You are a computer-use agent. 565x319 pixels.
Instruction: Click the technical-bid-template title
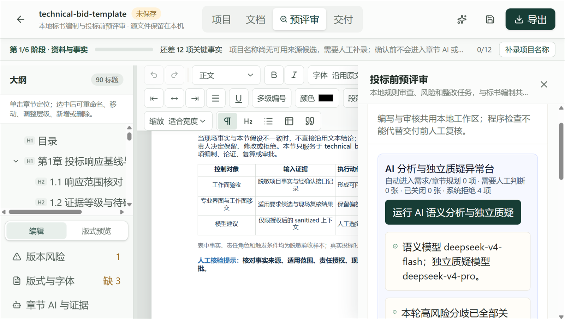pos(83,14)
